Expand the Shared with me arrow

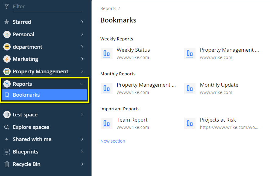[x=82, y=139]
